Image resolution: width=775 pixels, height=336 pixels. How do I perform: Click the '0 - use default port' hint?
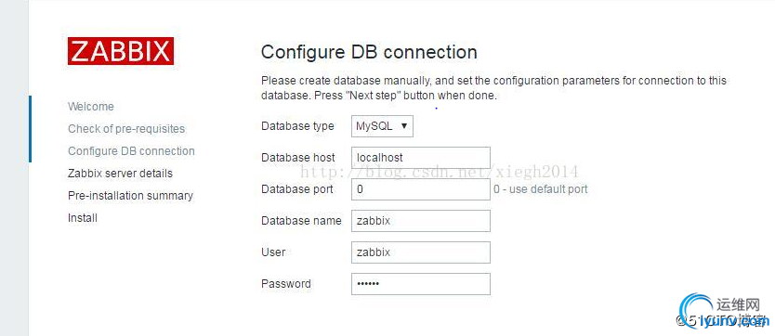point(541,189)
